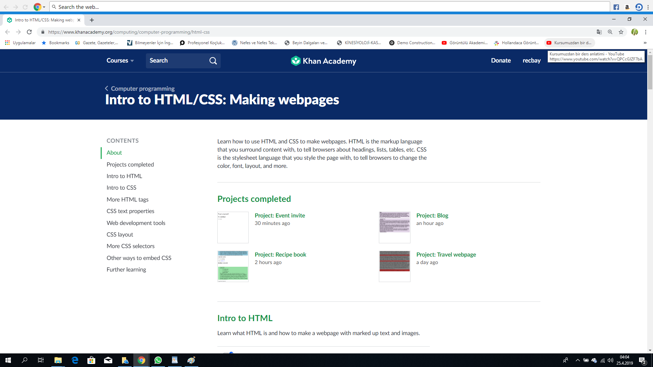The width and height of the screenshot is (653, 367).
Task: Open Microsoft Store from the taskbar
Action: point(91,360)
